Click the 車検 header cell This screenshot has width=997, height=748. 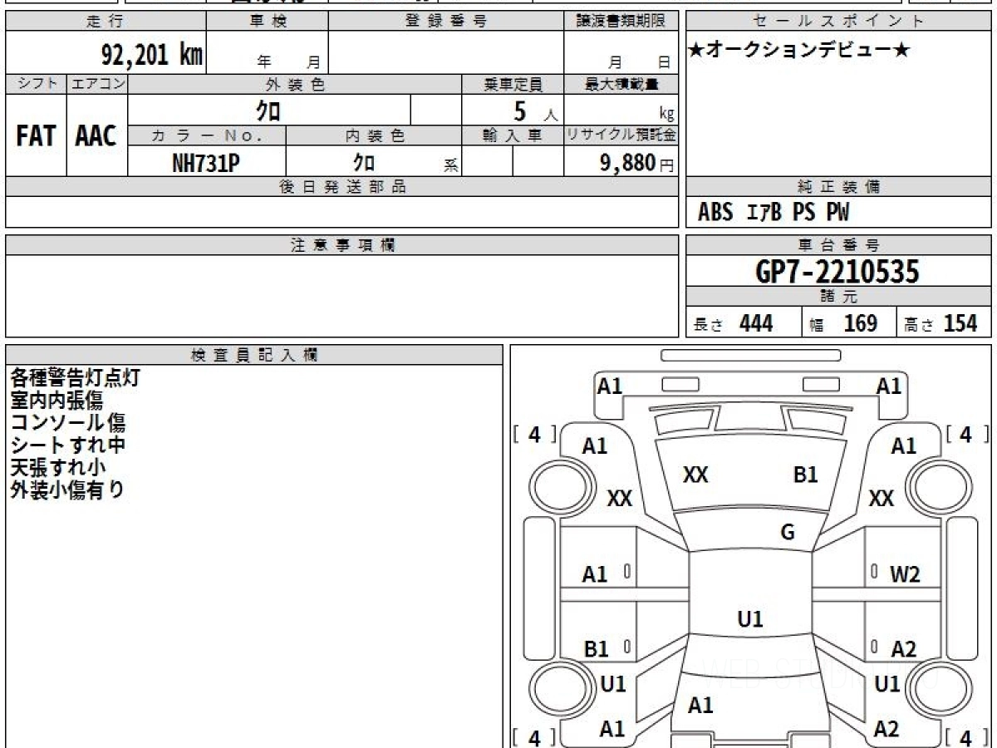coord(267,22)
